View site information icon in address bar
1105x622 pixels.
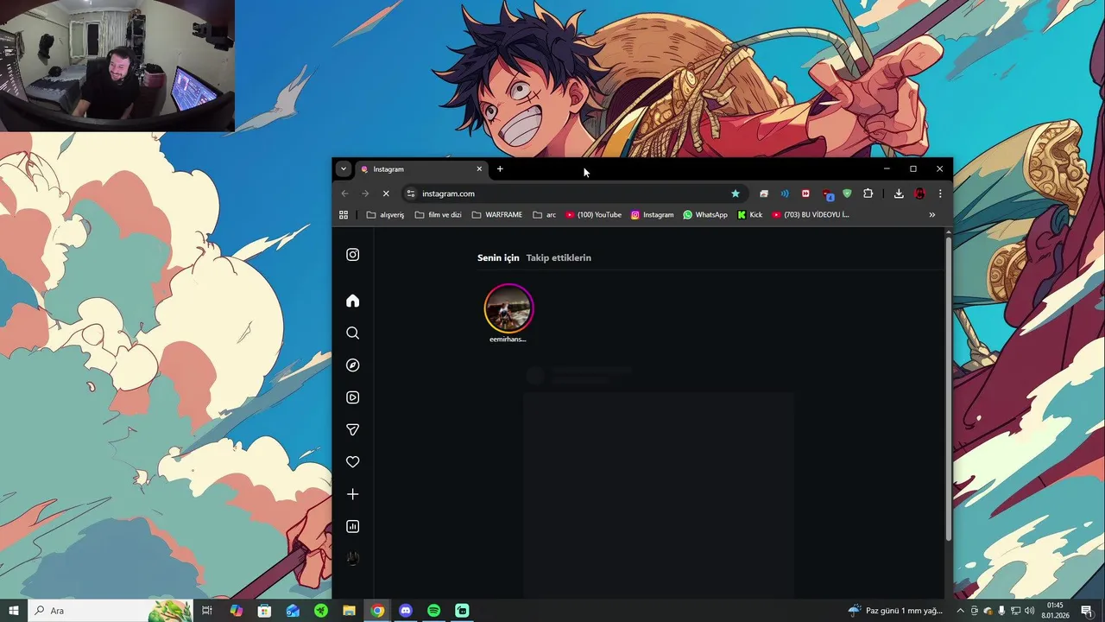pos(411,194)
